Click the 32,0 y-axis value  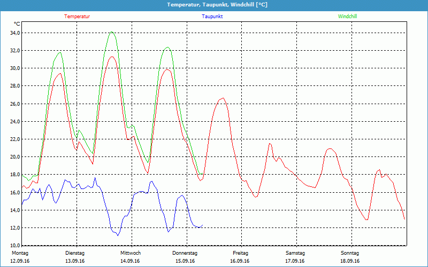pos(15,51)
